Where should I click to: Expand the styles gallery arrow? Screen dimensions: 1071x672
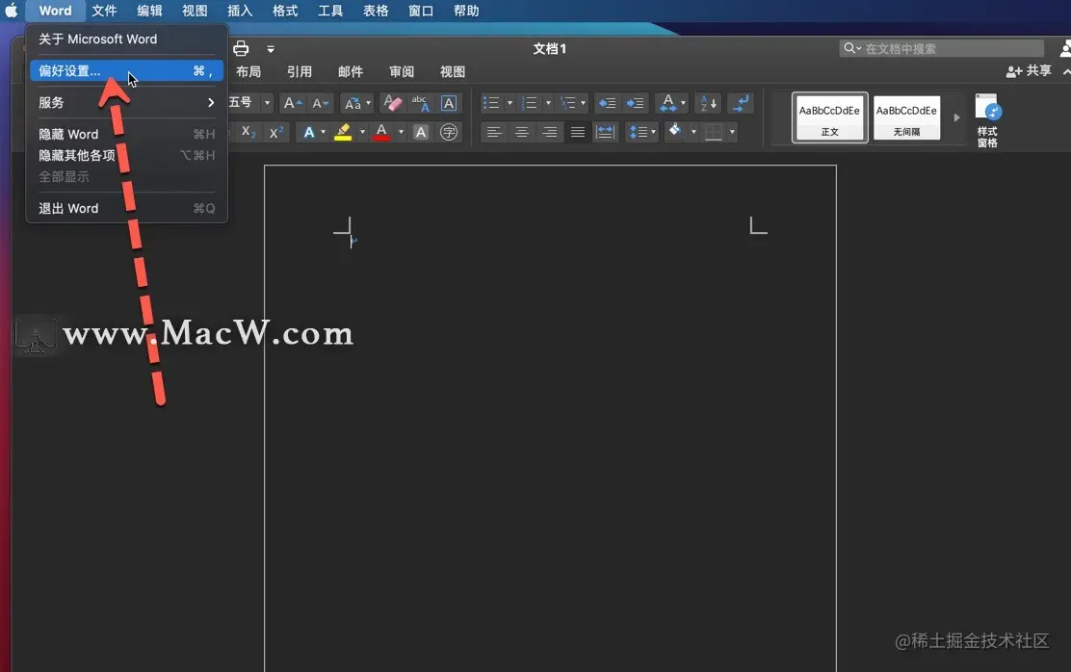[x=956, y=117]
